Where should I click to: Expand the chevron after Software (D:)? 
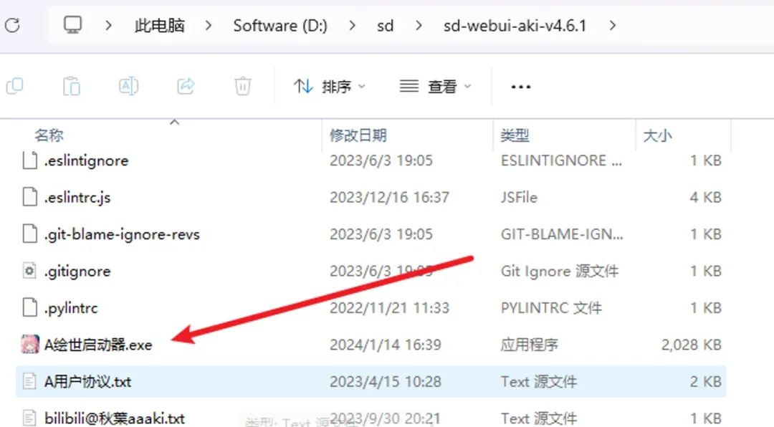pyautogui.click(x=353, y=26)
